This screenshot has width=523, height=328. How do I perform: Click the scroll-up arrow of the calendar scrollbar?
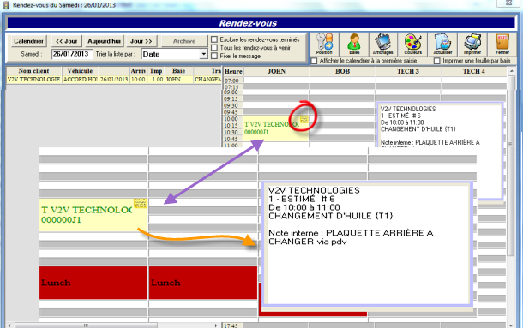pyautogui.click(x=511, y=71)
